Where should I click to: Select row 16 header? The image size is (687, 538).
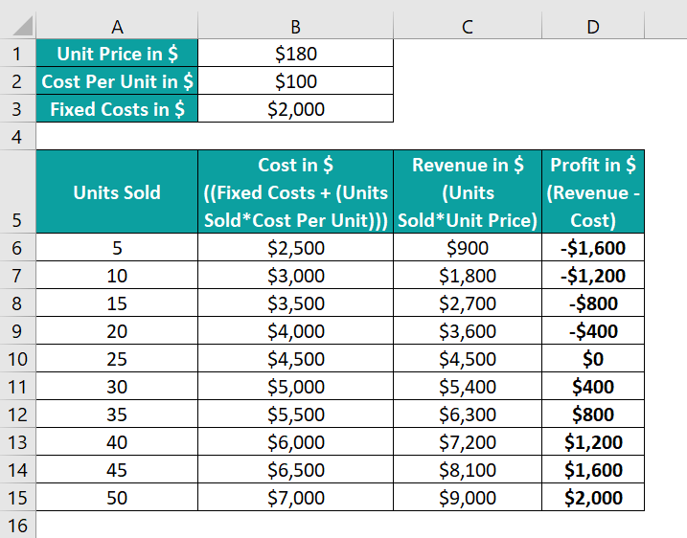click(x=17, y=525)
